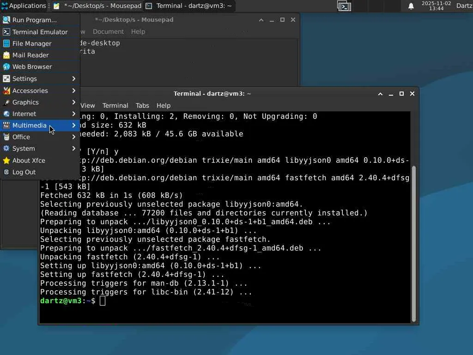Viewport: 473px width, 355px height.
Task: Click the Multimedia clapperboard icon
Action: click(6, 125)
